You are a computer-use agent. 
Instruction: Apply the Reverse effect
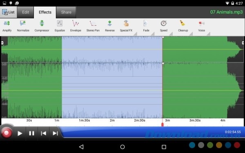[x=110, y=26]
